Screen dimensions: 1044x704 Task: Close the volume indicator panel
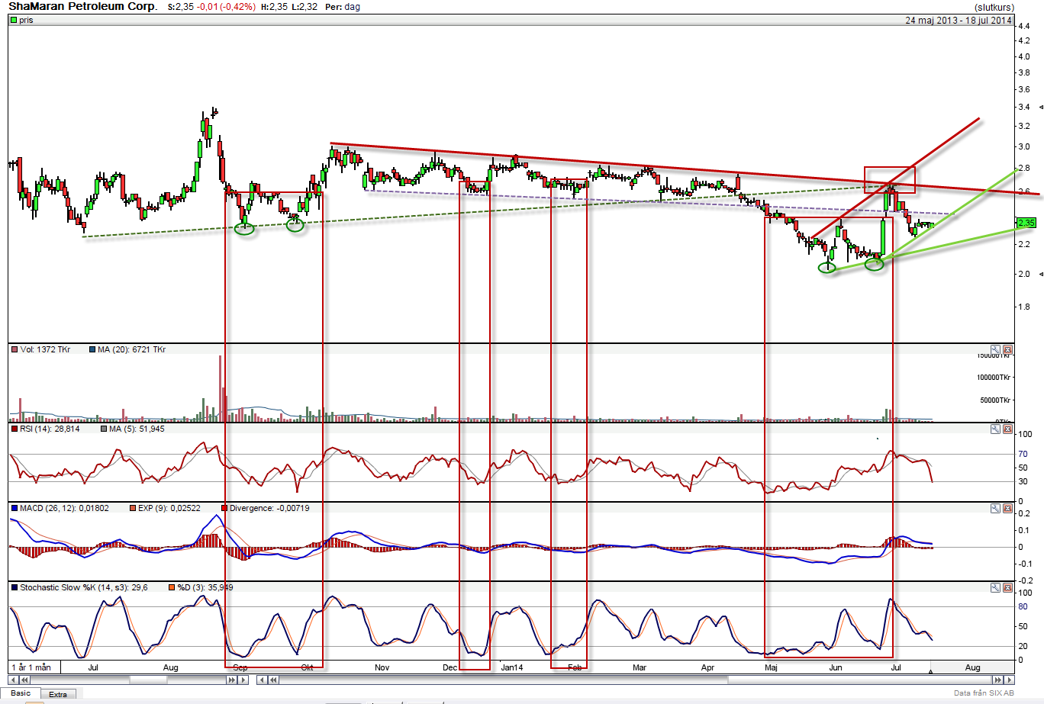(1007, 350)
